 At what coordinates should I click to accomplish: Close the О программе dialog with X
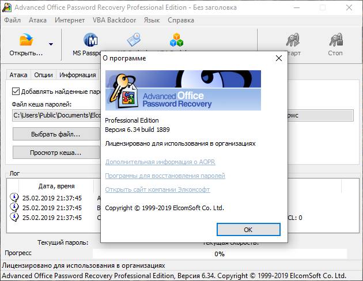[x=279, y=58]
